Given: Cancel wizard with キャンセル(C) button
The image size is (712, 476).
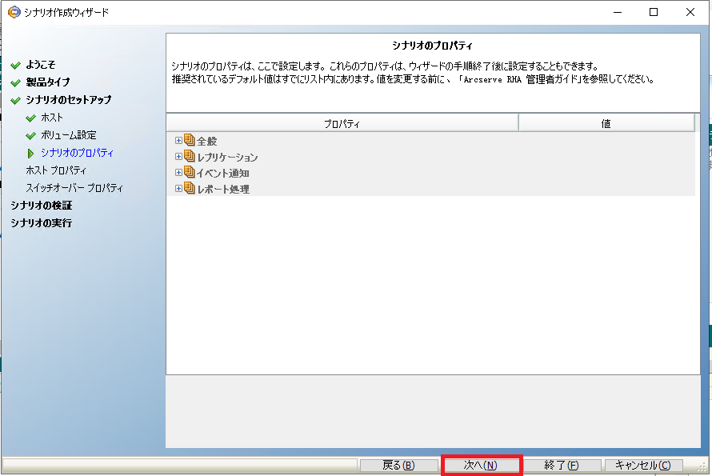Looking at the screenshot, I should [x=643, y=465].
